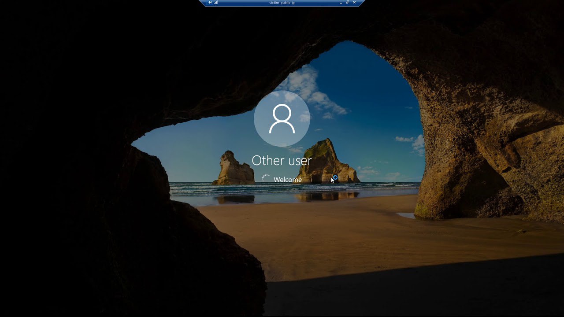Click the Other user name label
This screenshot has width=564, height=317.
coord(282,160)
